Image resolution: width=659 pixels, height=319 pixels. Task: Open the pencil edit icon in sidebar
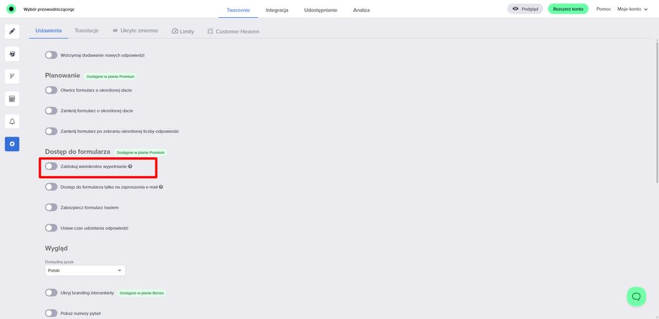click(12, 31)
